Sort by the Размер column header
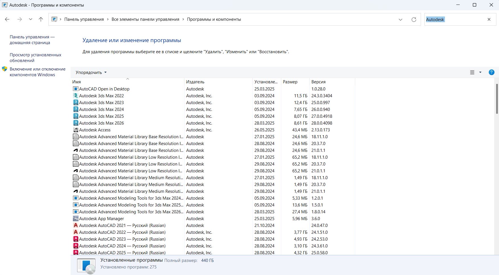The image size is (499, 275). click(x=290, y=82)
